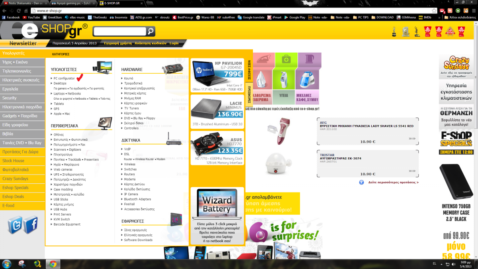Open IMDb bookmark
Viewport: 478px width, 269px height.
(x=425, y=18)
